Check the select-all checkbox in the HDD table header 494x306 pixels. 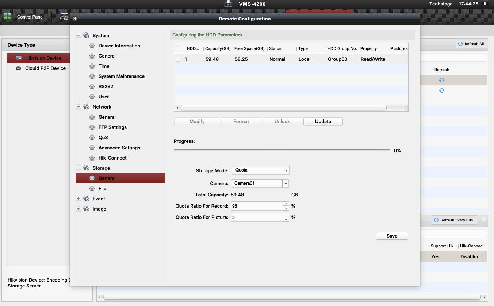178,48
